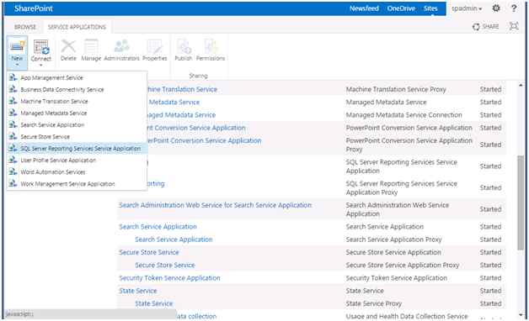Click the scrollbar down arrow
Viewport: 529px width, 321px height.
point(521,315)
